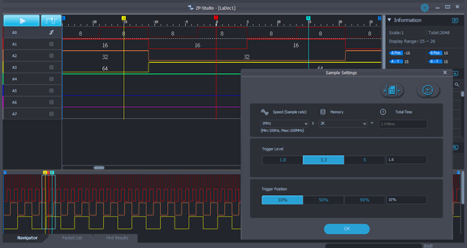
Task: Click the custom trigger position field
Action: click(x=406, y=200)
